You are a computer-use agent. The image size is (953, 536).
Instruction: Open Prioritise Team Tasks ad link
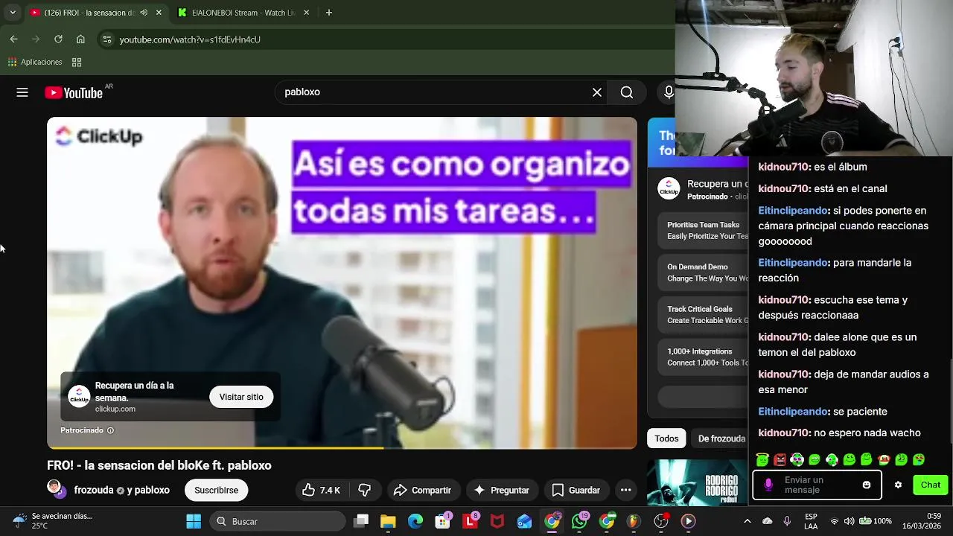[703, 230]
